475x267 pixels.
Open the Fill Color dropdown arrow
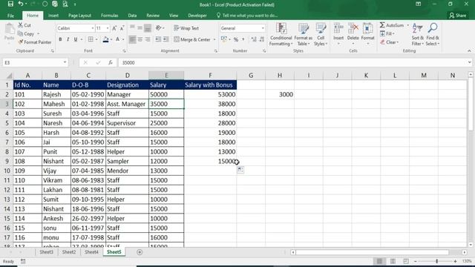tap(111, 39)
